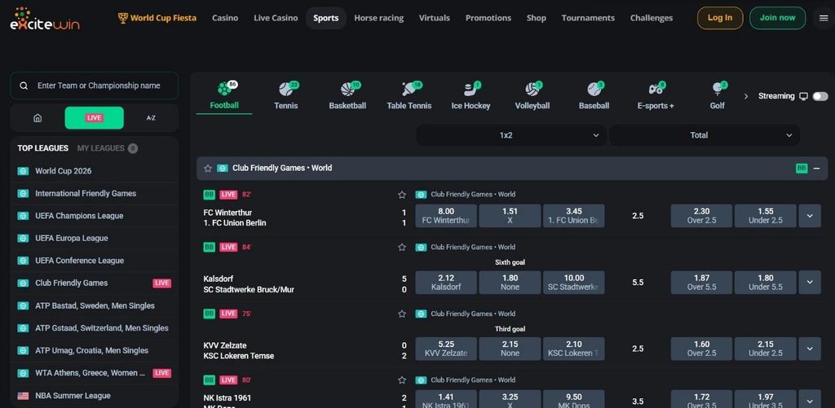Bet on Over 5.5 at 1.87
835x408 pixels.
tap(702, 283)
